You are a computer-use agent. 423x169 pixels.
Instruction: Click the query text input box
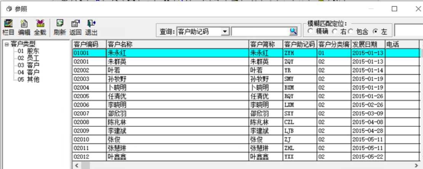[260, 32]
